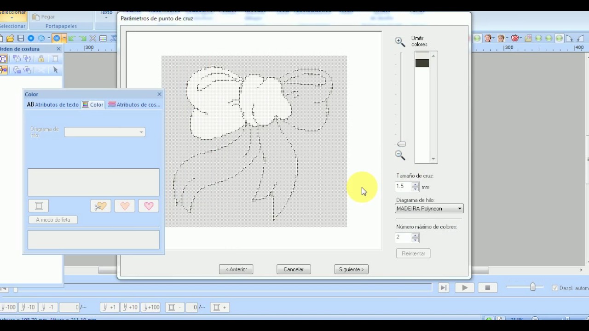Viewport: 589px width, 331px height.
Task: Click the dotted blue circle toolbar icon
Action: pos(41,39)
